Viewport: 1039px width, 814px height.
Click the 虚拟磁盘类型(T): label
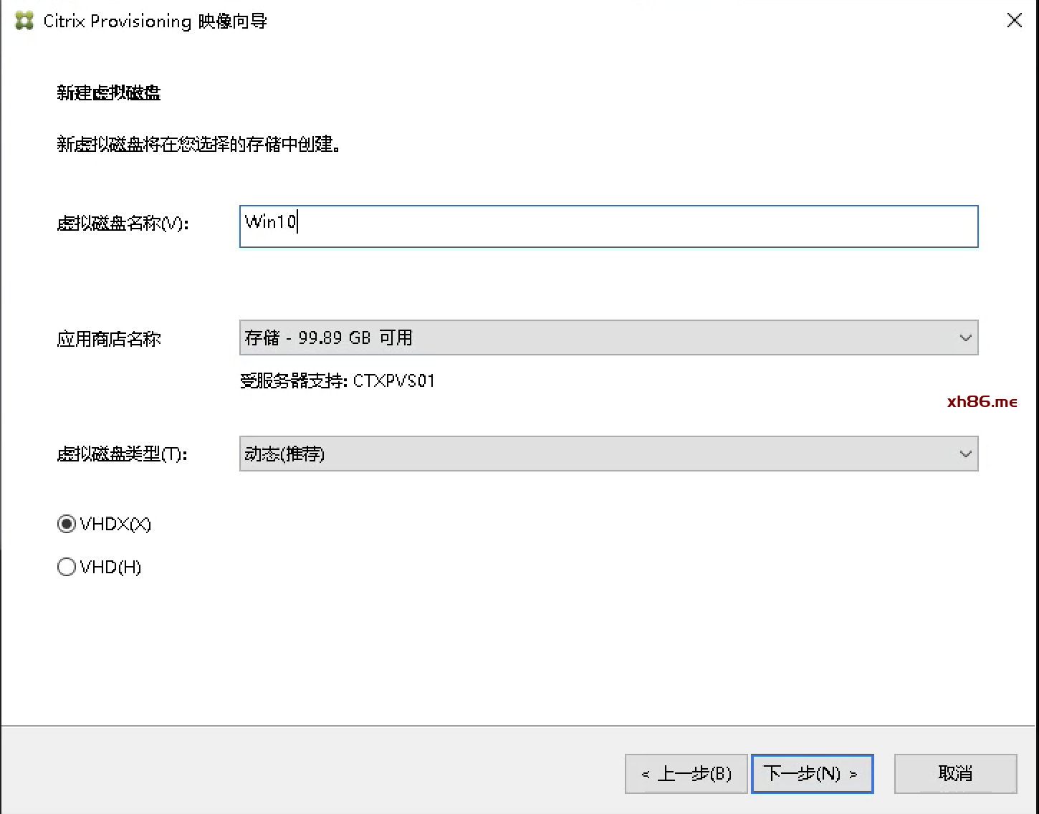click(122, 454)
